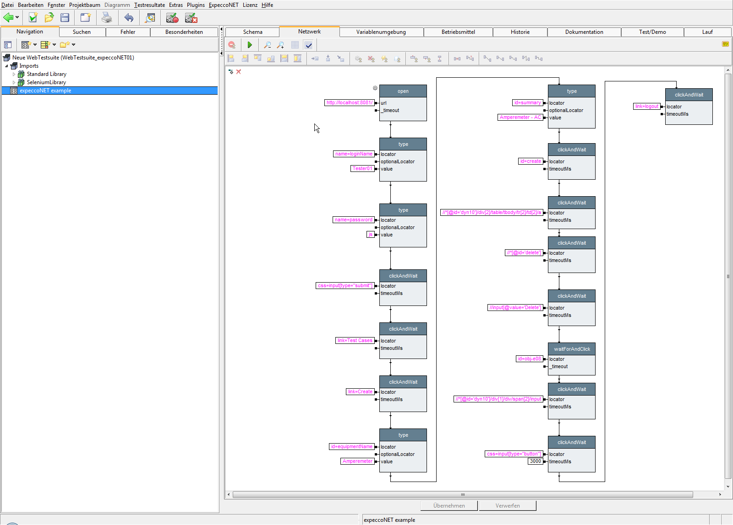
Task: Click the zoom out magnifier icon
Action: click(x=268, y=45)
